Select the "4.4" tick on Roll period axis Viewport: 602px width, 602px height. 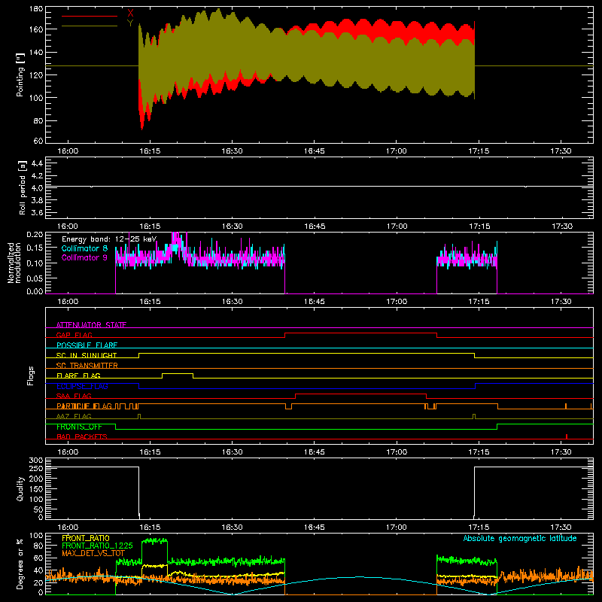(37, 163)
